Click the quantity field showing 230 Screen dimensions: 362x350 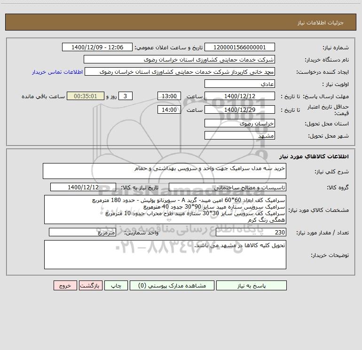[x=251, y=232]
